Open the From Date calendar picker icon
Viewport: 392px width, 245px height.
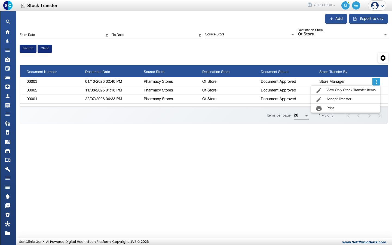click(107, 35)
